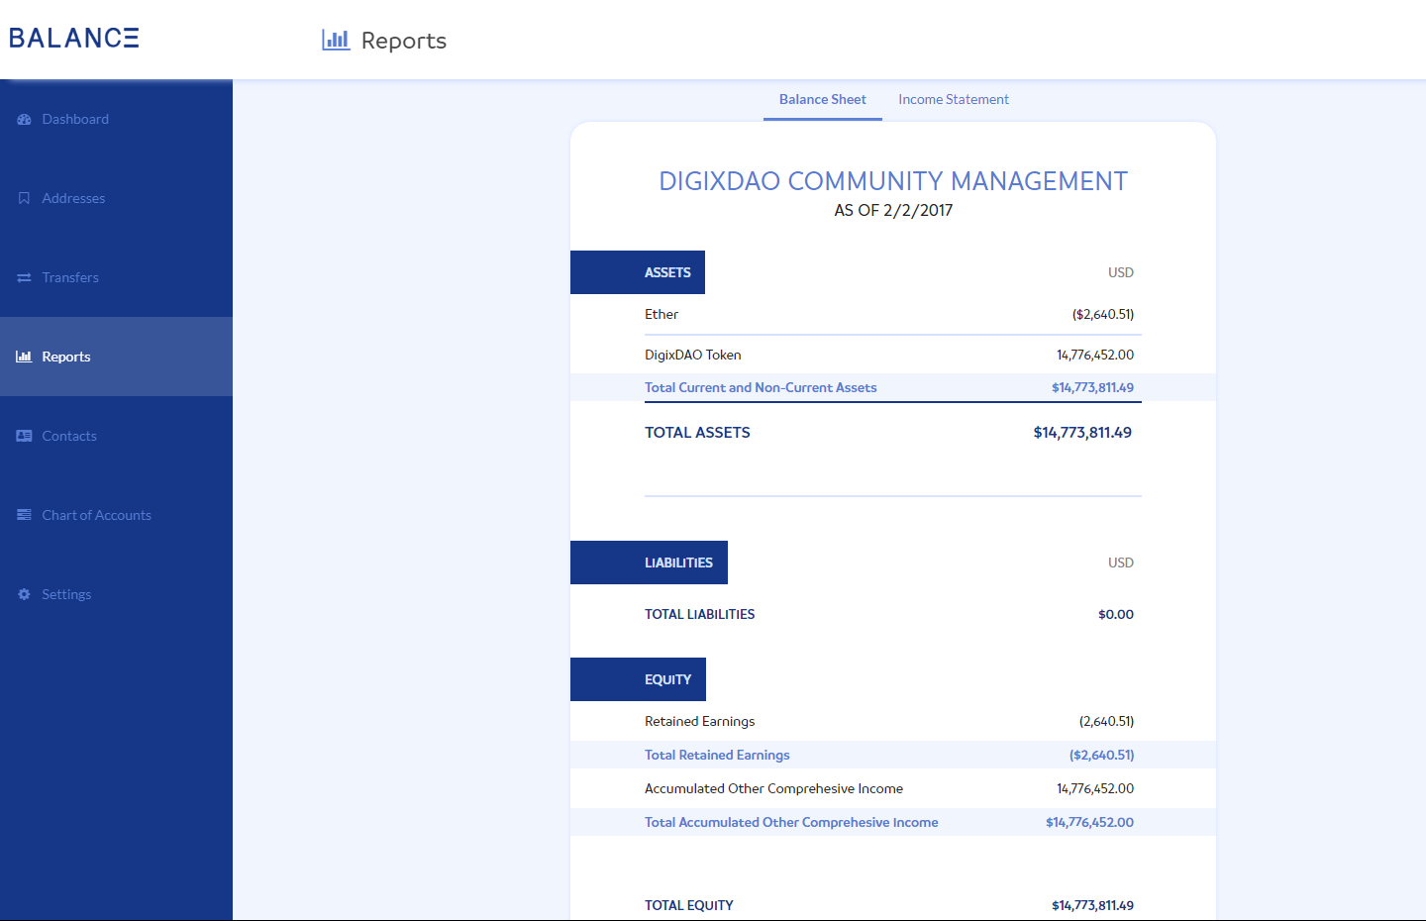Click the Dashboard gauge icon in sidebar
This screenshot has height=921, width=1426.
tap(24, 119)
